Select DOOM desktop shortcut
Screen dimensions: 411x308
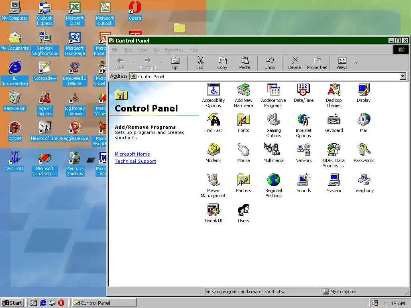tap(15, 132)
